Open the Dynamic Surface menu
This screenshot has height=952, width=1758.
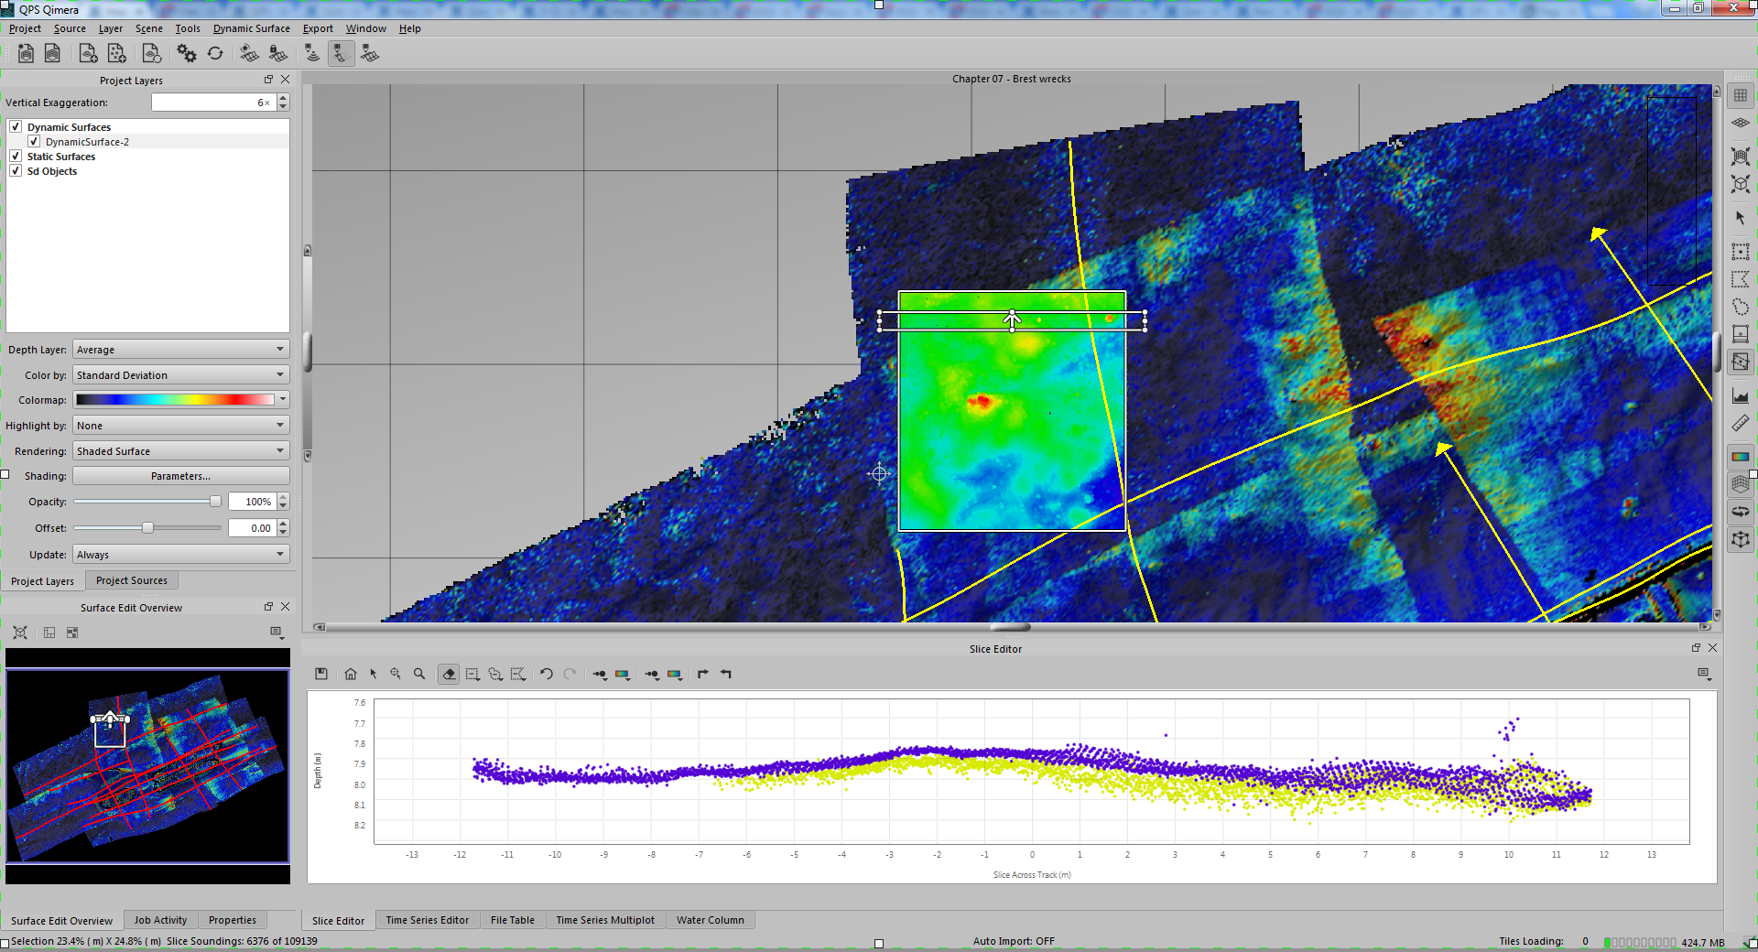click(x=251, y=28)
